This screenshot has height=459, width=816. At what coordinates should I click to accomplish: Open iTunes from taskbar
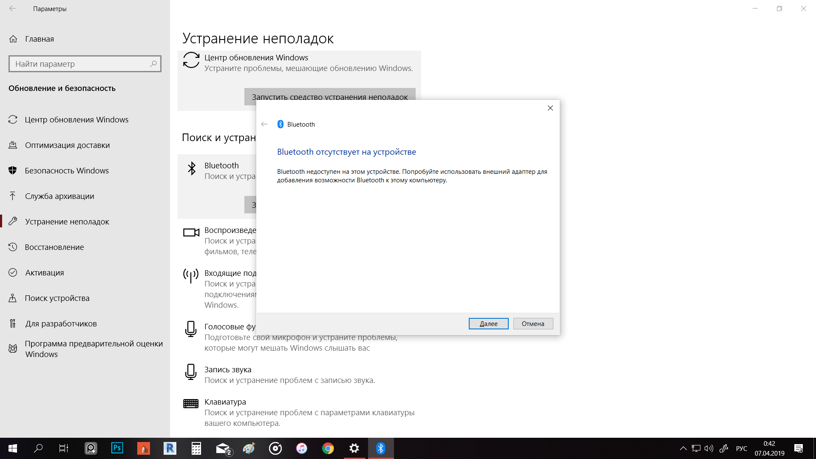coord(302,448)
